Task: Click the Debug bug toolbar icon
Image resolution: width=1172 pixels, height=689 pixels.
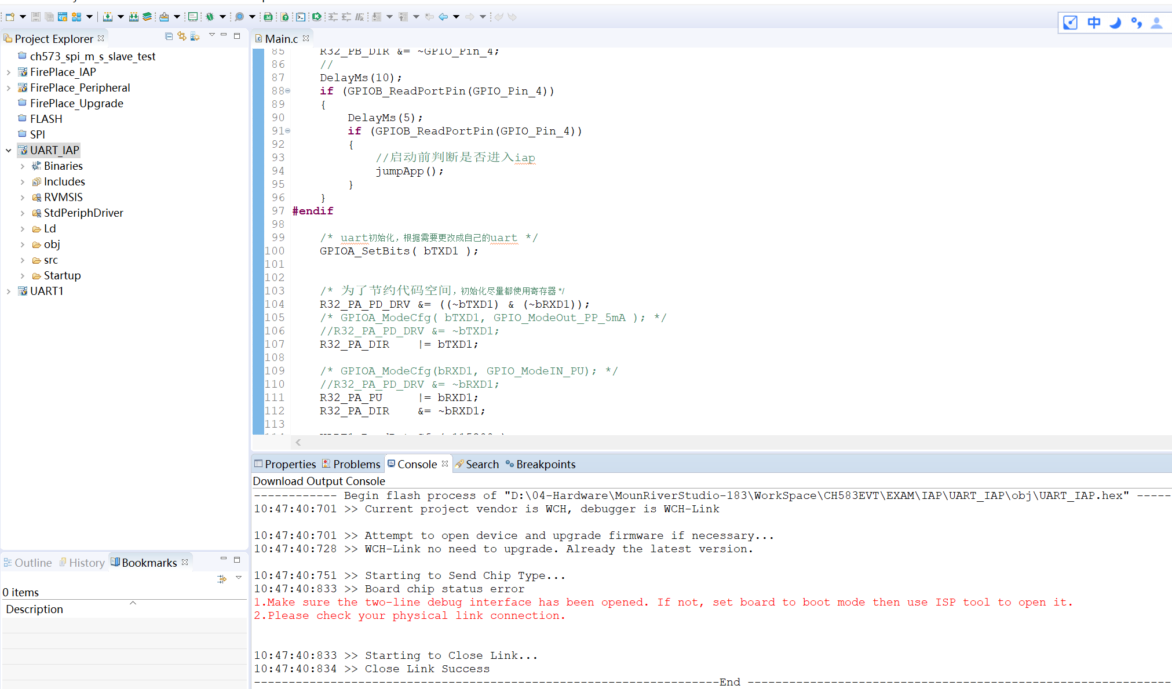Action: (210, 17)
